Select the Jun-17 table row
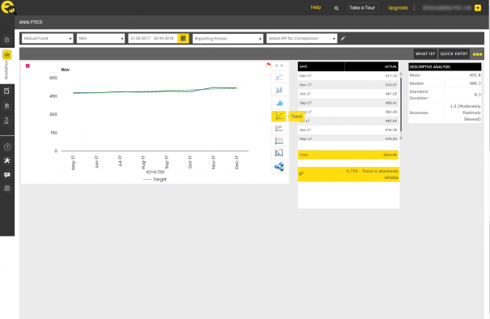Image resolution: width=490 pixels, height=319 pixels. click(x=348, y=130)
